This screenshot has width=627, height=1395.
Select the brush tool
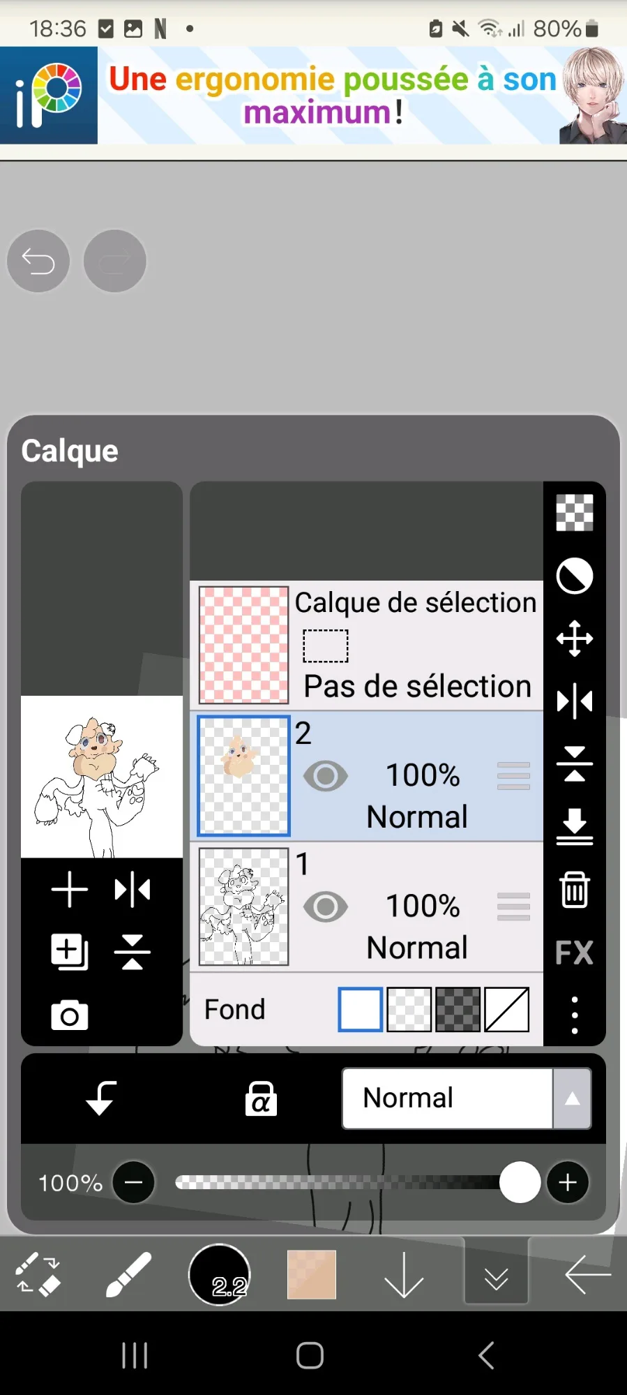click(128, 1274)
